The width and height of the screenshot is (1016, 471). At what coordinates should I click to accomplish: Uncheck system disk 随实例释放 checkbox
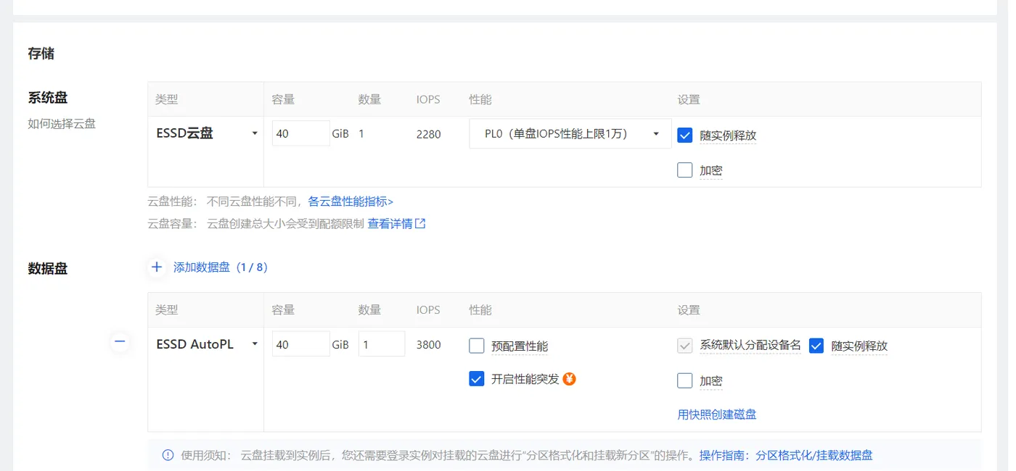[684, 135]
